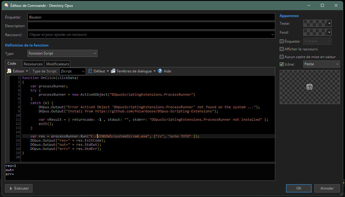Viewport: 345px width, 197px height.
Task: Open the Type combo box showing Fonction Script
Action: [x=63, y=53]
